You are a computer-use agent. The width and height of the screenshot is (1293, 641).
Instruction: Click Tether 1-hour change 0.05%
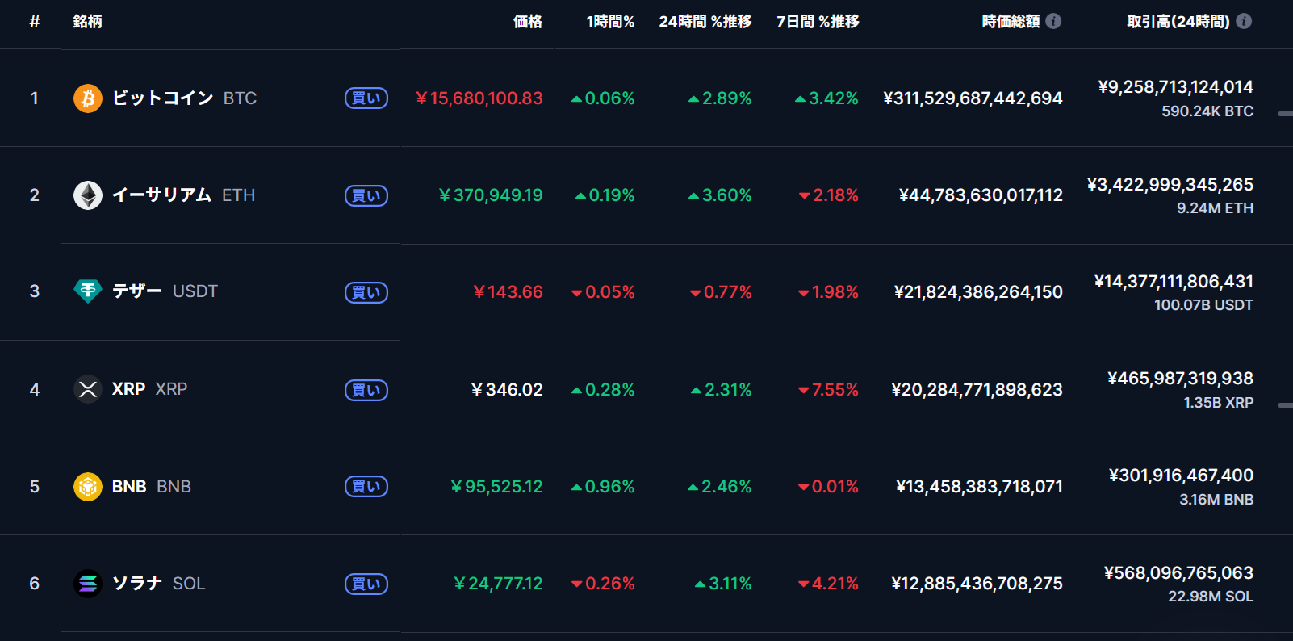(x=603, y=292)
